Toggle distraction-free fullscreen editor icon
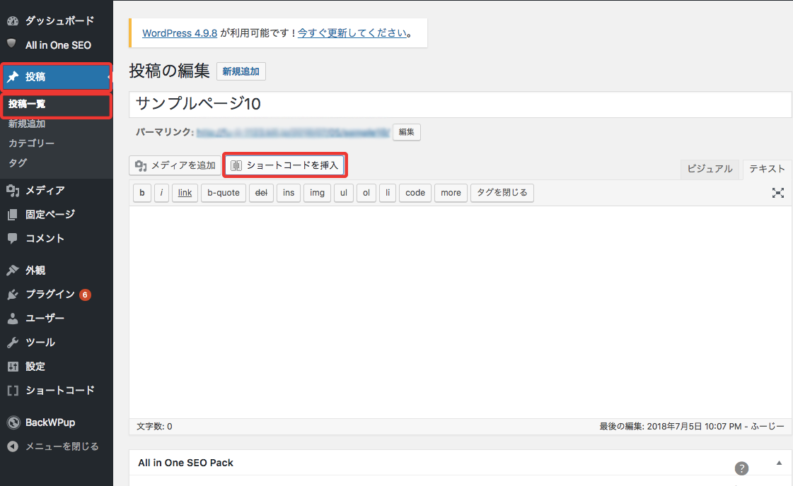Viewport: 793px width, 486px height. [777, 193]
